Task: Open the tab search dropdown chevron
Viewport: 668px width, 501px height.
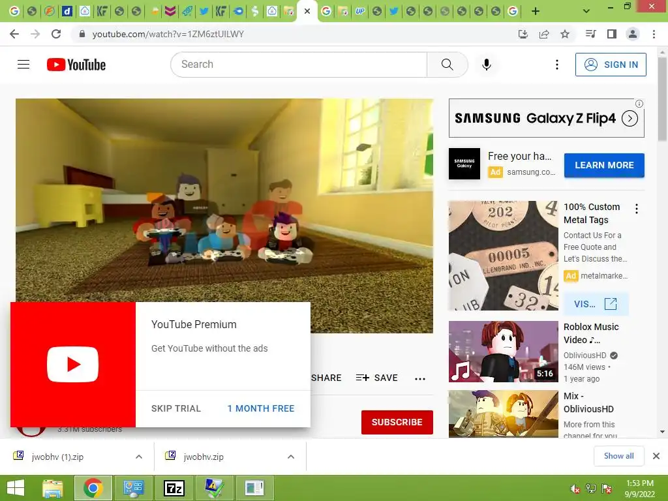Action: pos(586,11)
